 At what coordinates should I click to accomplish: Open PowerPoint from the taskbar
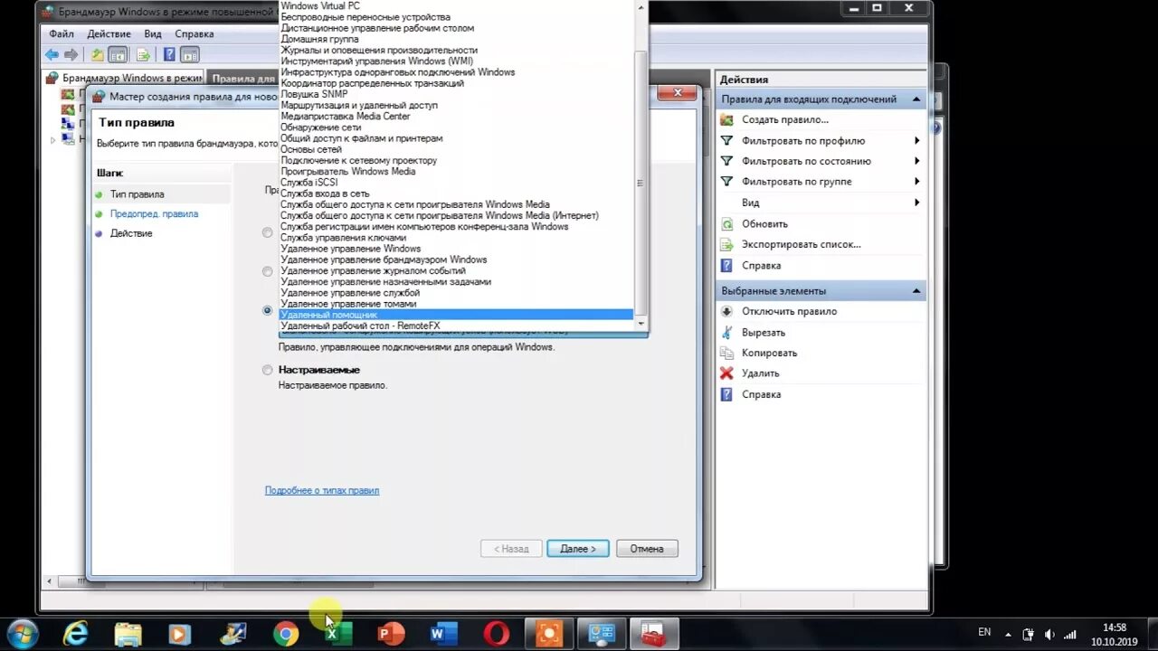tap(390, 633)
